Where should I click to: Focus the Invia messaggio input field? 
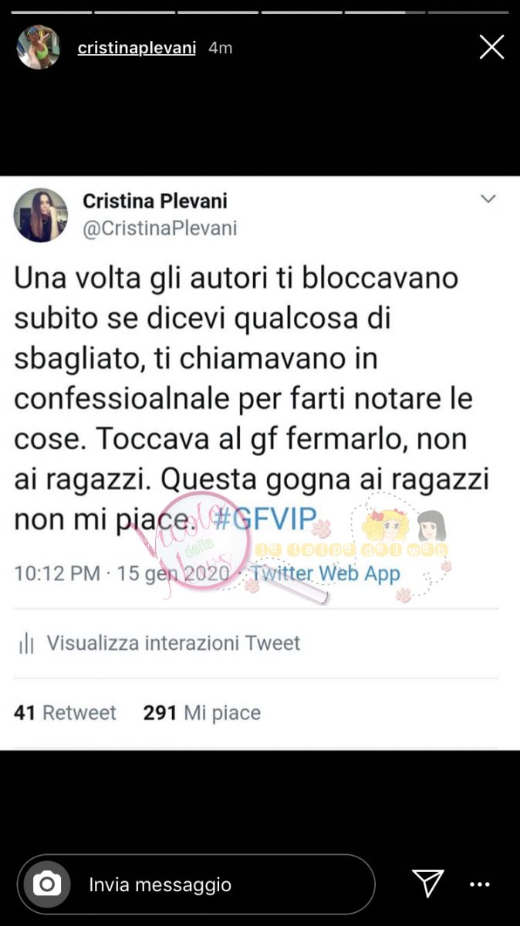pos(196,884)
